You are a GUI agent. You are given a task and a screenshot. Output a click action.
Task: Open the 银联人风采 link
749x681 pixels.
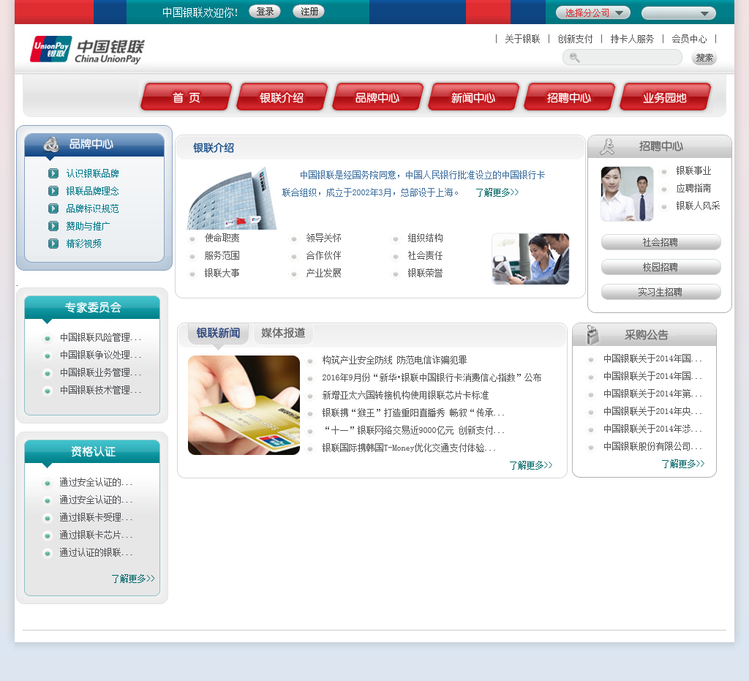[698, 206]
